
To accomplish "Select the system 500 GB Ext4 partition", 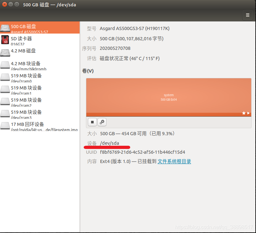I will (169, 97).
